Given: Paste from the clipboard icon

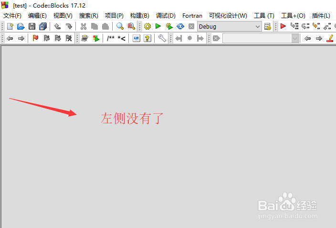Looking at the screenshot, I should pos(105,26).
